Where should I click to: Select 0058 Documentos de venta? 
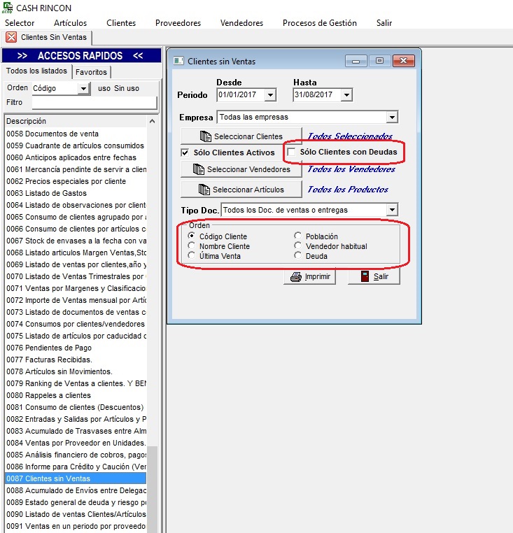(76, 134)
